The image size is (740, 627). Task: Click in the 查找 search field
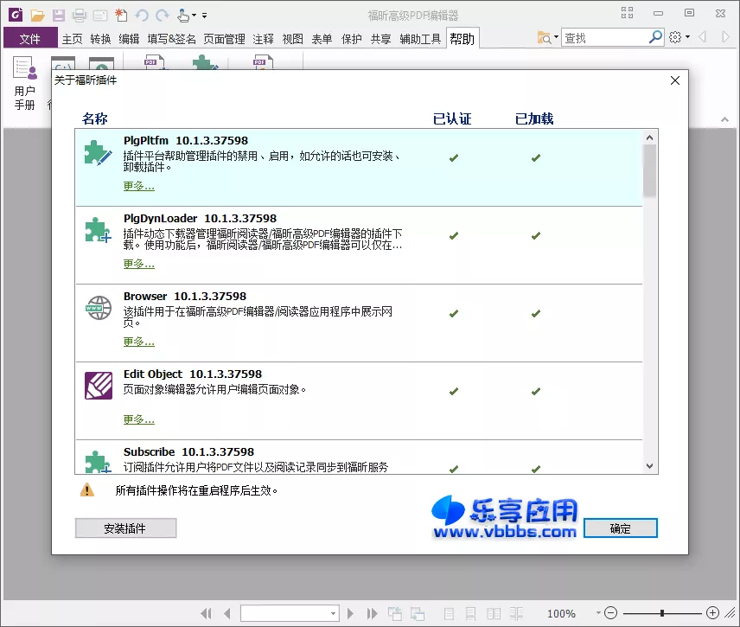604,37
